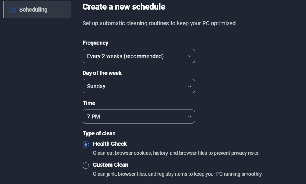Click the Type of clean section label
The image size is (306, 184).
point(99,133)
